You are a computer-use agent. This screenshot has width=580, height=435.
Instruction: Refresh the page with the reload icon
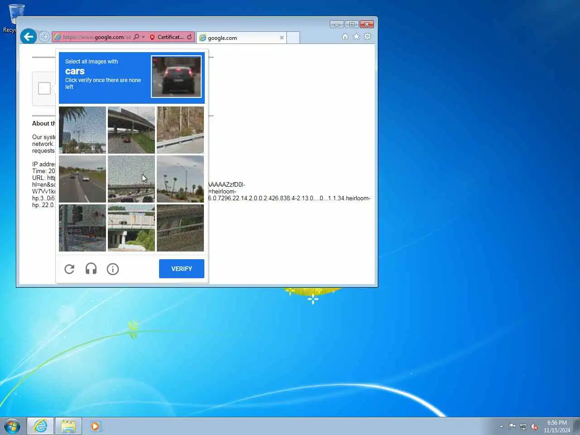click(x=189, y=37)
